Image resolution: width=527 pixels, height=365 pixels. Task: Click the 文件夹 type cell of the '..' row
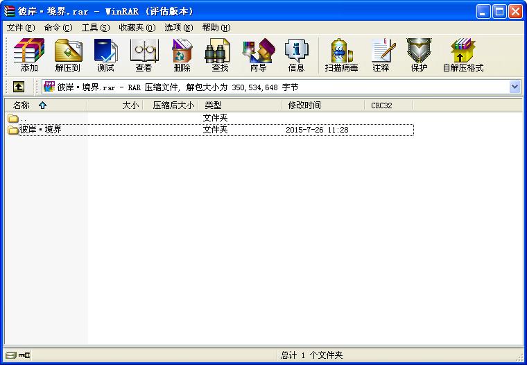(216, 118)
